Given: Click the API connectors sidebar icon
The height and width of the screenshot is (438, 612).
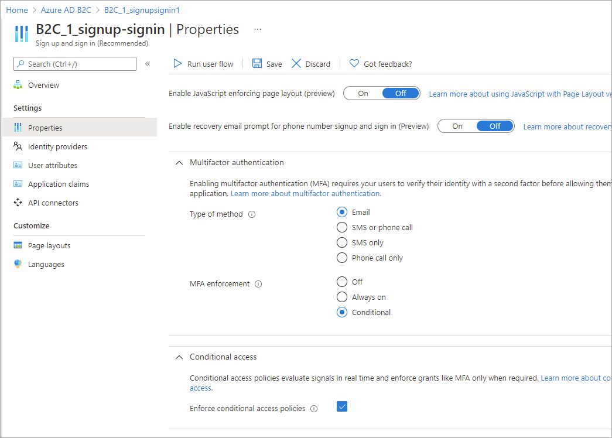Looking at the screenshot, I should tap(18, 202).
